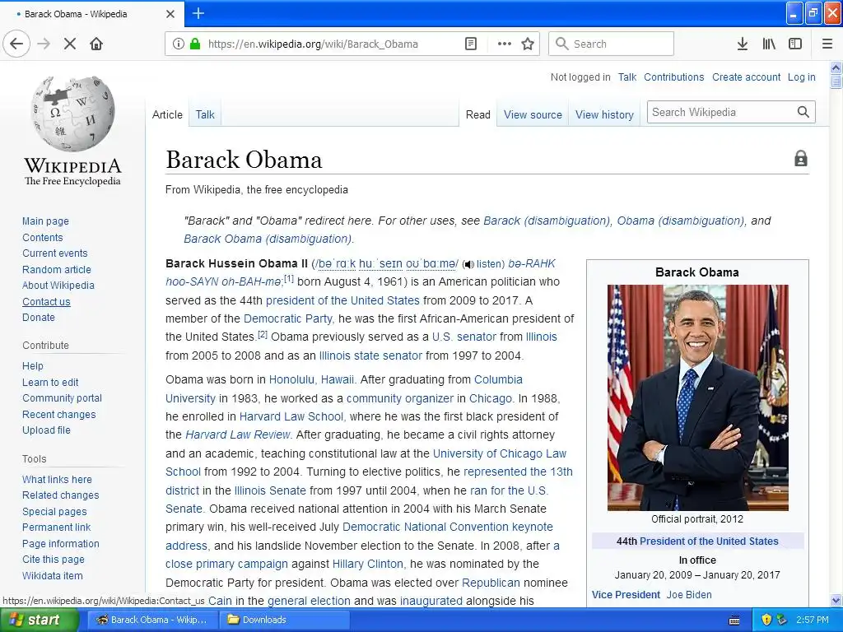Open a new tab with plus button
Image resolution: width=843 pixels, height=632 pixels.
pyautogui.click(x=198, y=13)
